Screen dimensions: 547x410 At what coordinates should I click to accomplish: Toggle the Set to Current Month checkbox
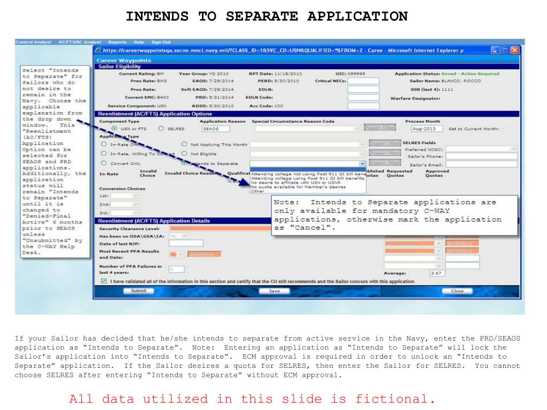(504, 128)
